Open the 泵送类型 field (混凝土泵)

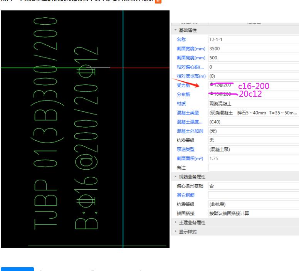(x=254, y=149)
